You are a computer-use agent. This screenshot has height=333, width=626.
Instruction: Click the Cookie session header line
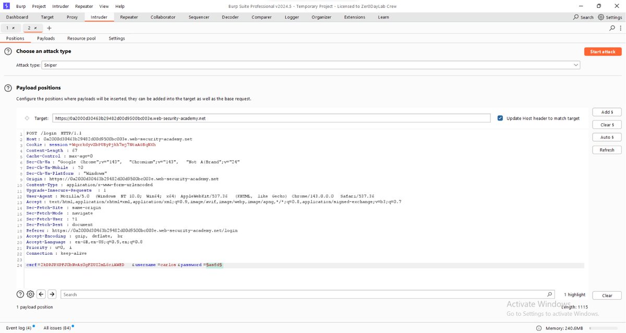click(91, 145)
